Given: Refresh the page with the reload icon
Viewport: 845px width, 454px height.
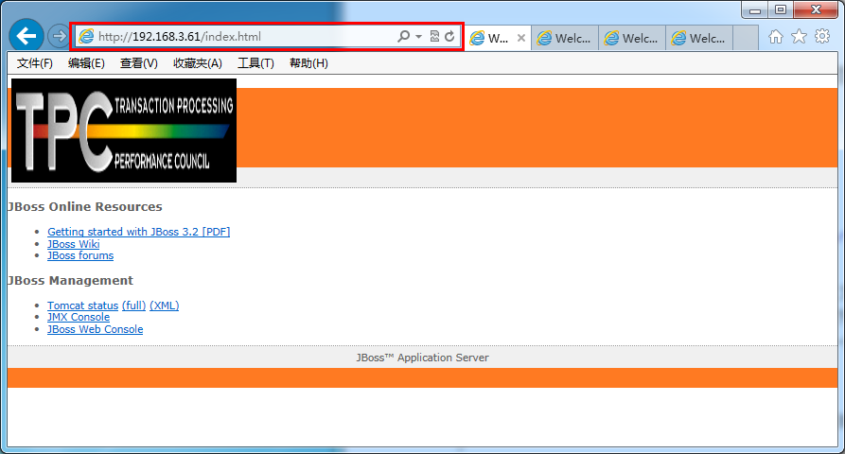Looking at the screenshot, I should [449, 36].
